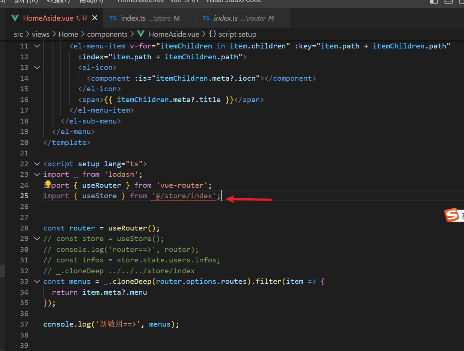The width and height of the screenshot is (464, 351).
Task: Fold the script setup block at line 22
Action: pos(37,164)
